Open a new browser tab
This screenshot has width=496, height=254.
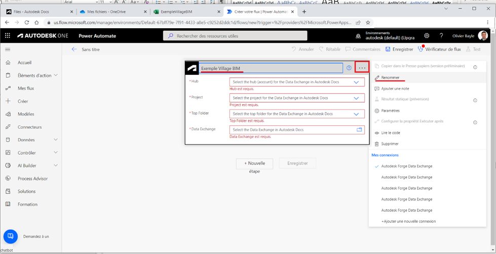click(x=304, y=12)
